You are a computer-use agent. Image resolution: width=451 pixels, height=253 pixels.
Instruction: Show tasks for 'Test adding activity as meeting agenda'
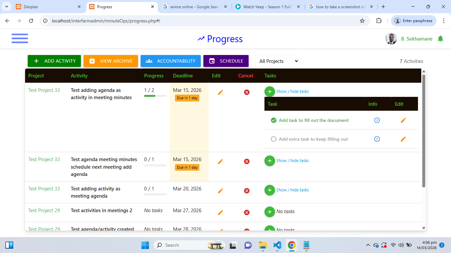(x=293, y=190)
